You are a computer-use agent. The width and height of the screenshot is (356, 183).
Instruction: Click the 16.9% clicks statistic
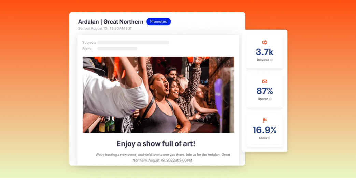pyautogui.click(x=265, y=130)
